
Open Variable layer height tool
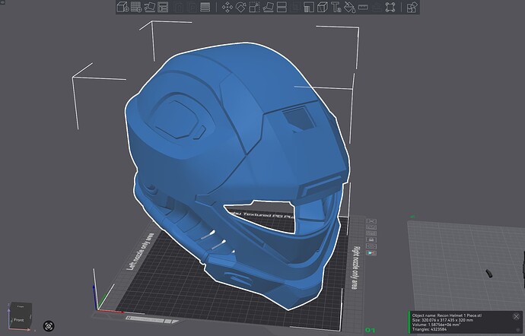(x=205, y=7)
